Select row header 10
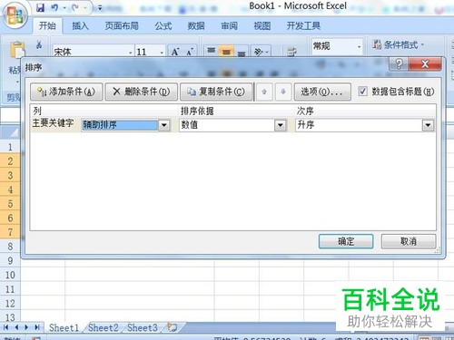454x340 pixels. click(x=10, y=275)
